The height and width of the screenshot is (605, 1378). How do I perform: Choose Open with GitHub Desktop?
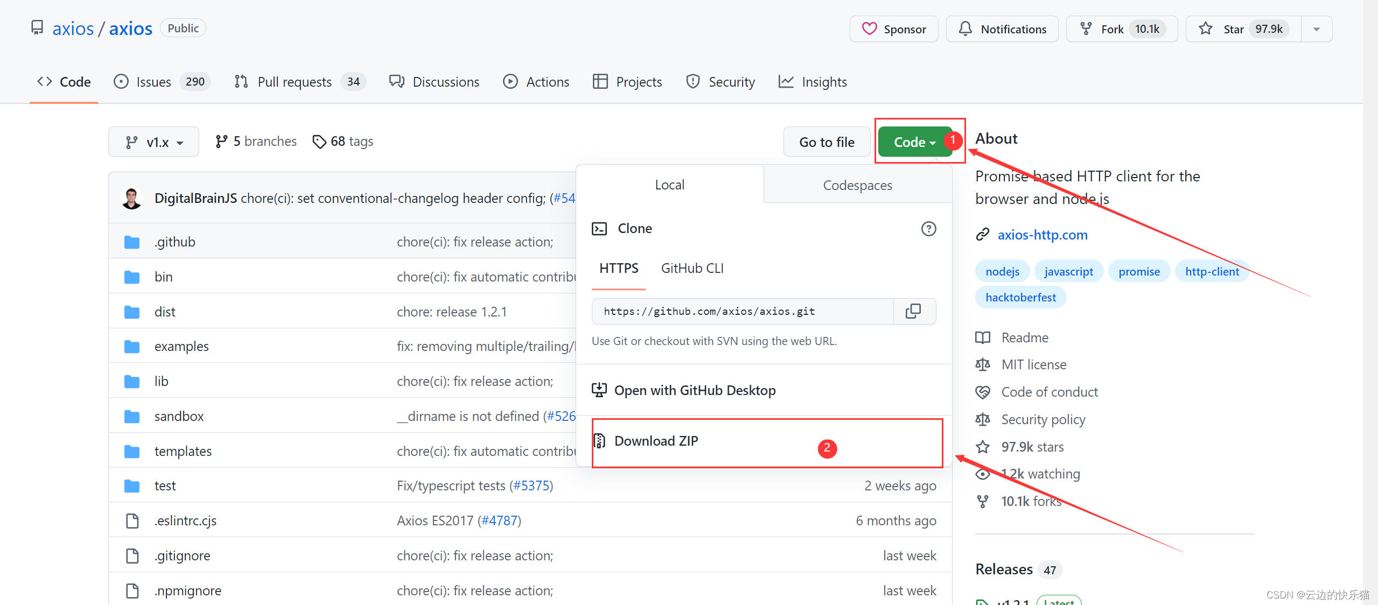[684, 390]
